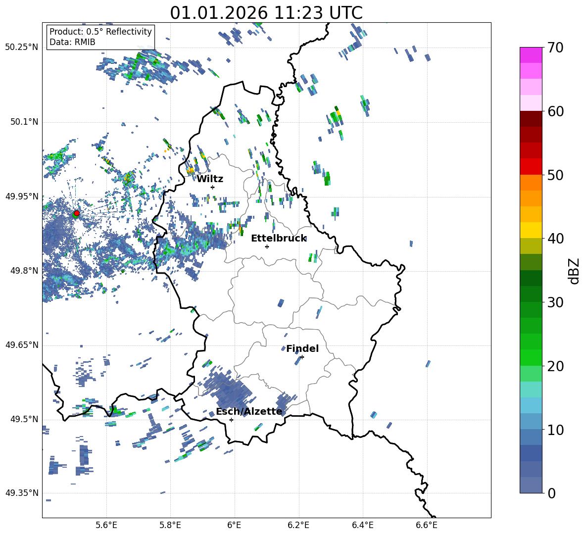Pick the bright red colorbar segment below 50 dBZ tick
This screenshot has height=535, width=586.
[531, 166]
